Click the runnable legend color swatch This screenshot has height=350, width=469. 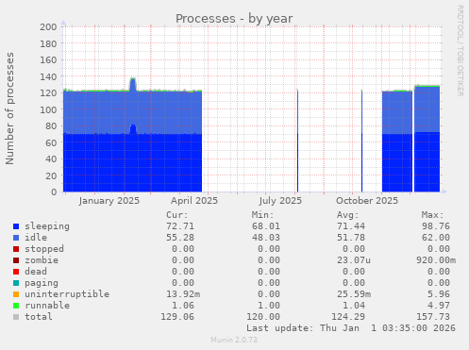point(16,306)
